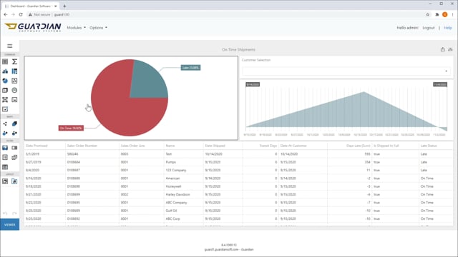
Task: Open the Options dropdown menu
Action: tap(98, 28)
